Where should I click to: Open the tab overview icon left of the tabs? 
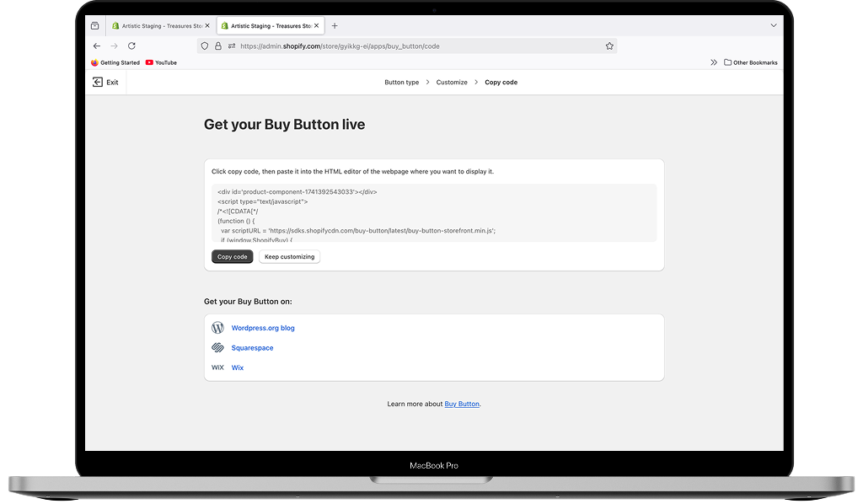coord(94,26)
